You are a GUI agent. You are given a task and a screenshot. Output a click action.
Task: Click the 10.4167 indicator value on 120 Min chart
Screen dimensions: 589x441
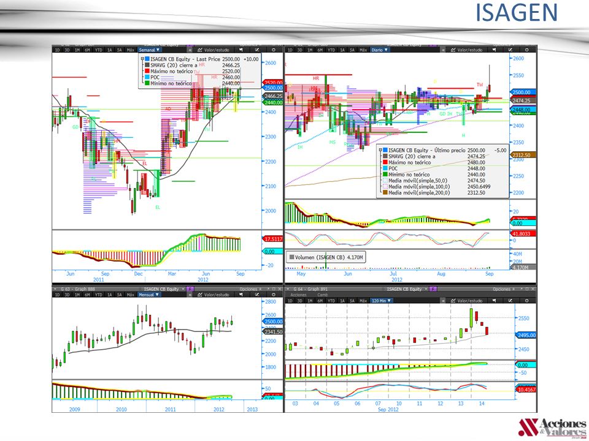pyautogui.click(x=526, y=390)
